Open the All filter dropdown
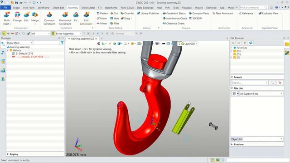This screenshot has width=290, height=163. click(41, 34)
